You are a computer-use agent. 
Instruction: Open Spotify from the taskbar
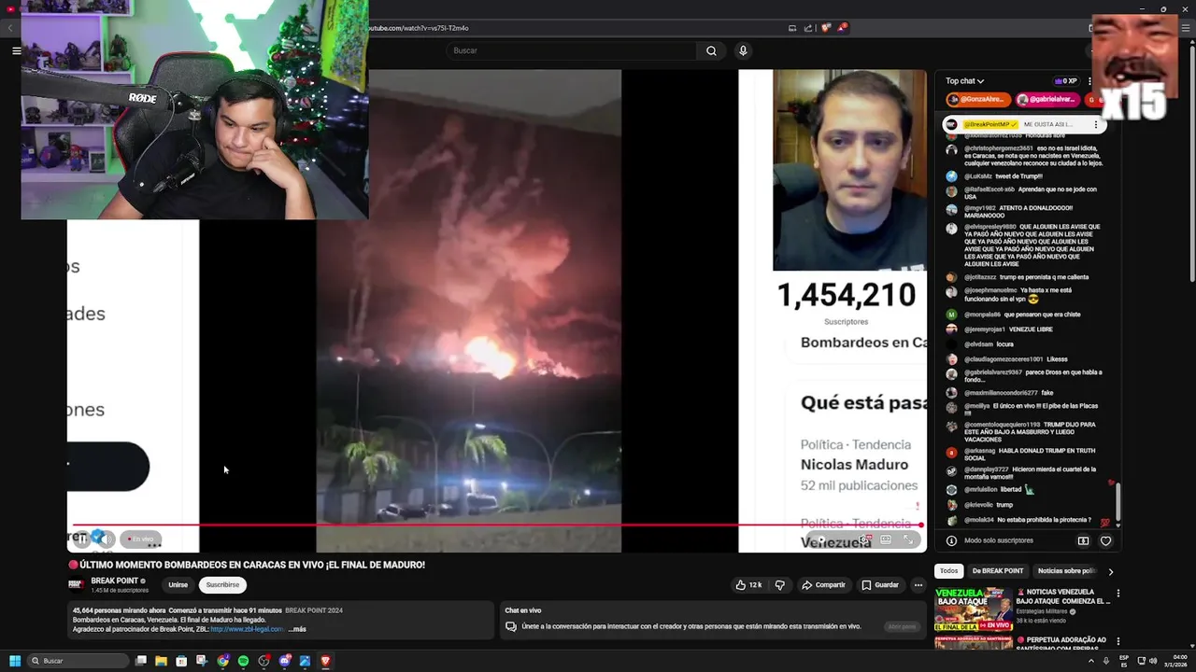[243, 661]
